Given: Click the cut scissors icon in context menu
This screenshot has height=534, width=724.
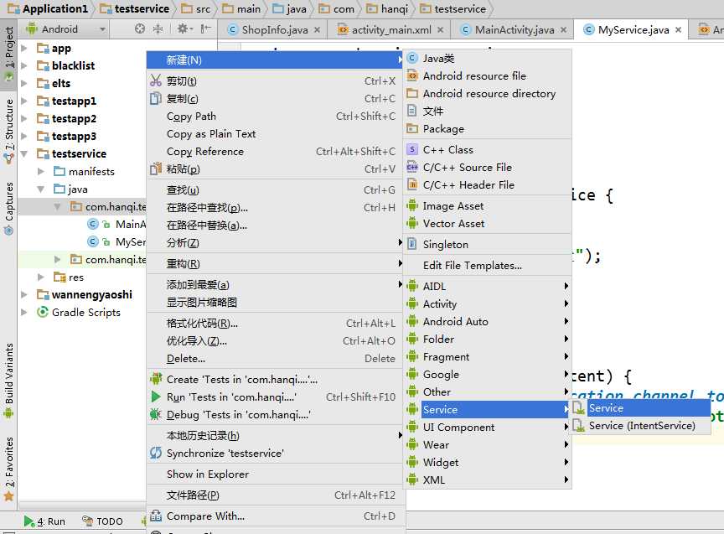Looking at the screenshot, I should coord(156,80).
